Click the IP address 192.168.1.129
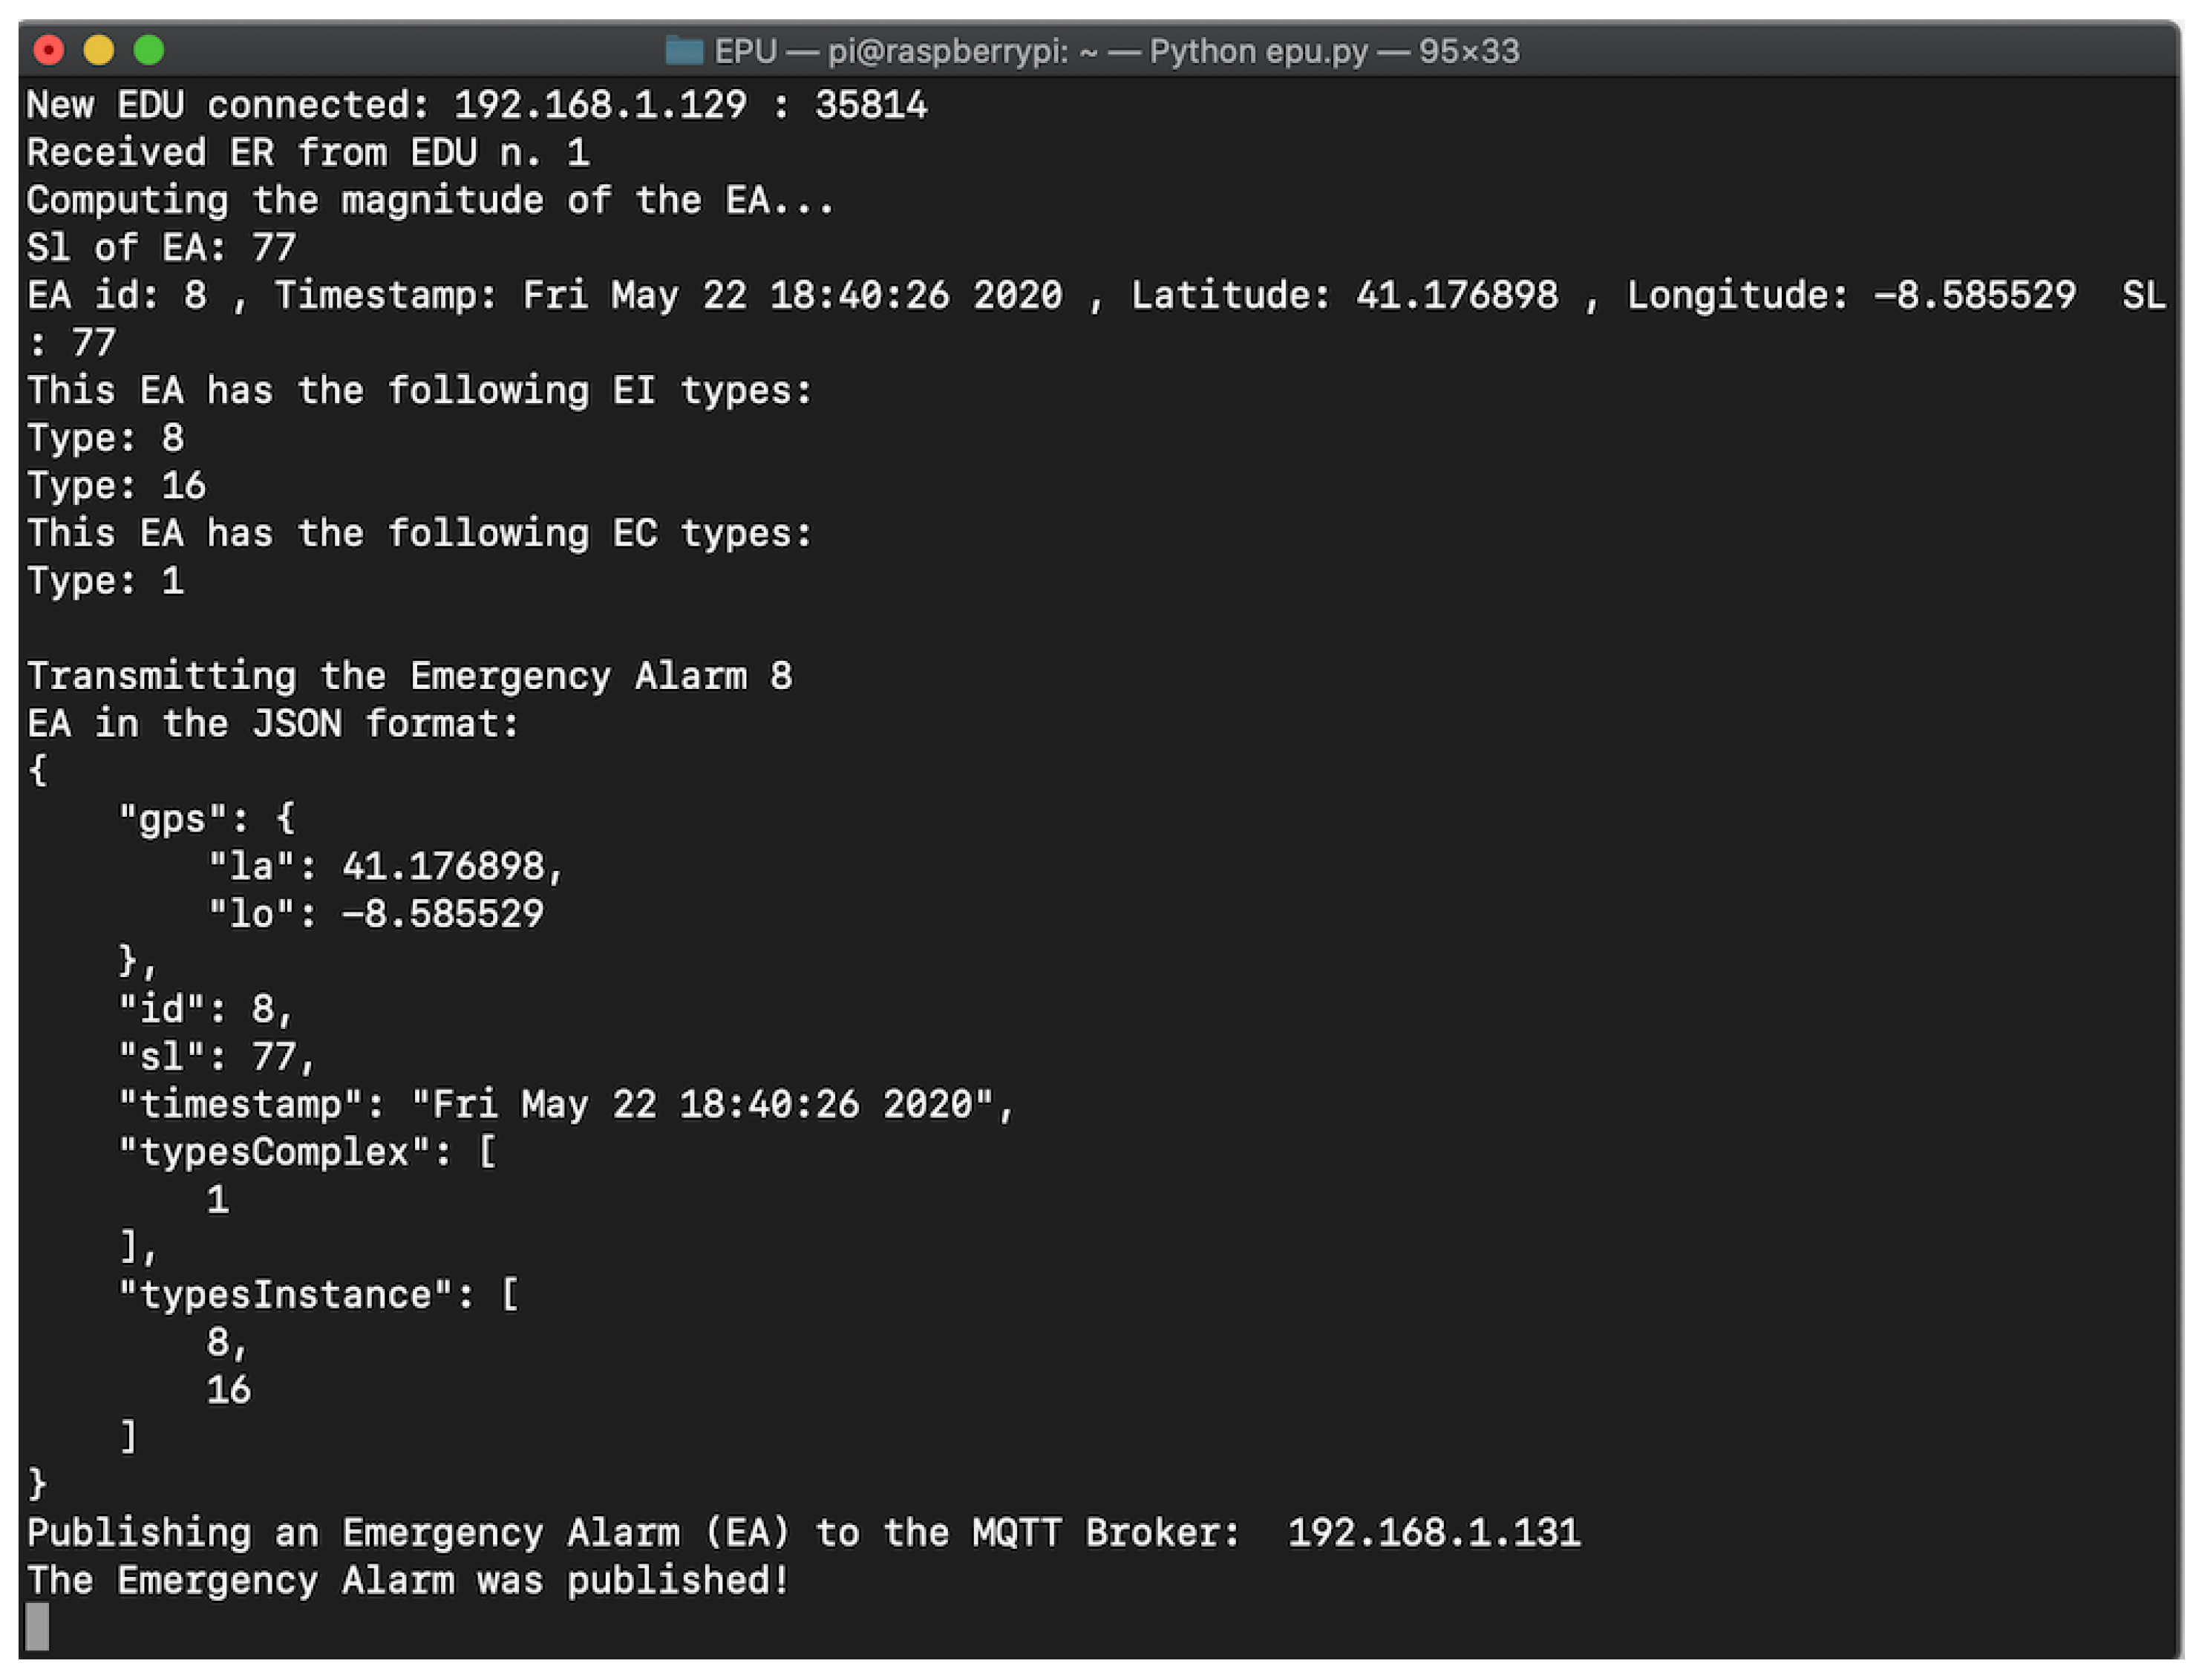This screenshot has height=1675, width=2196. click(599, 105)
